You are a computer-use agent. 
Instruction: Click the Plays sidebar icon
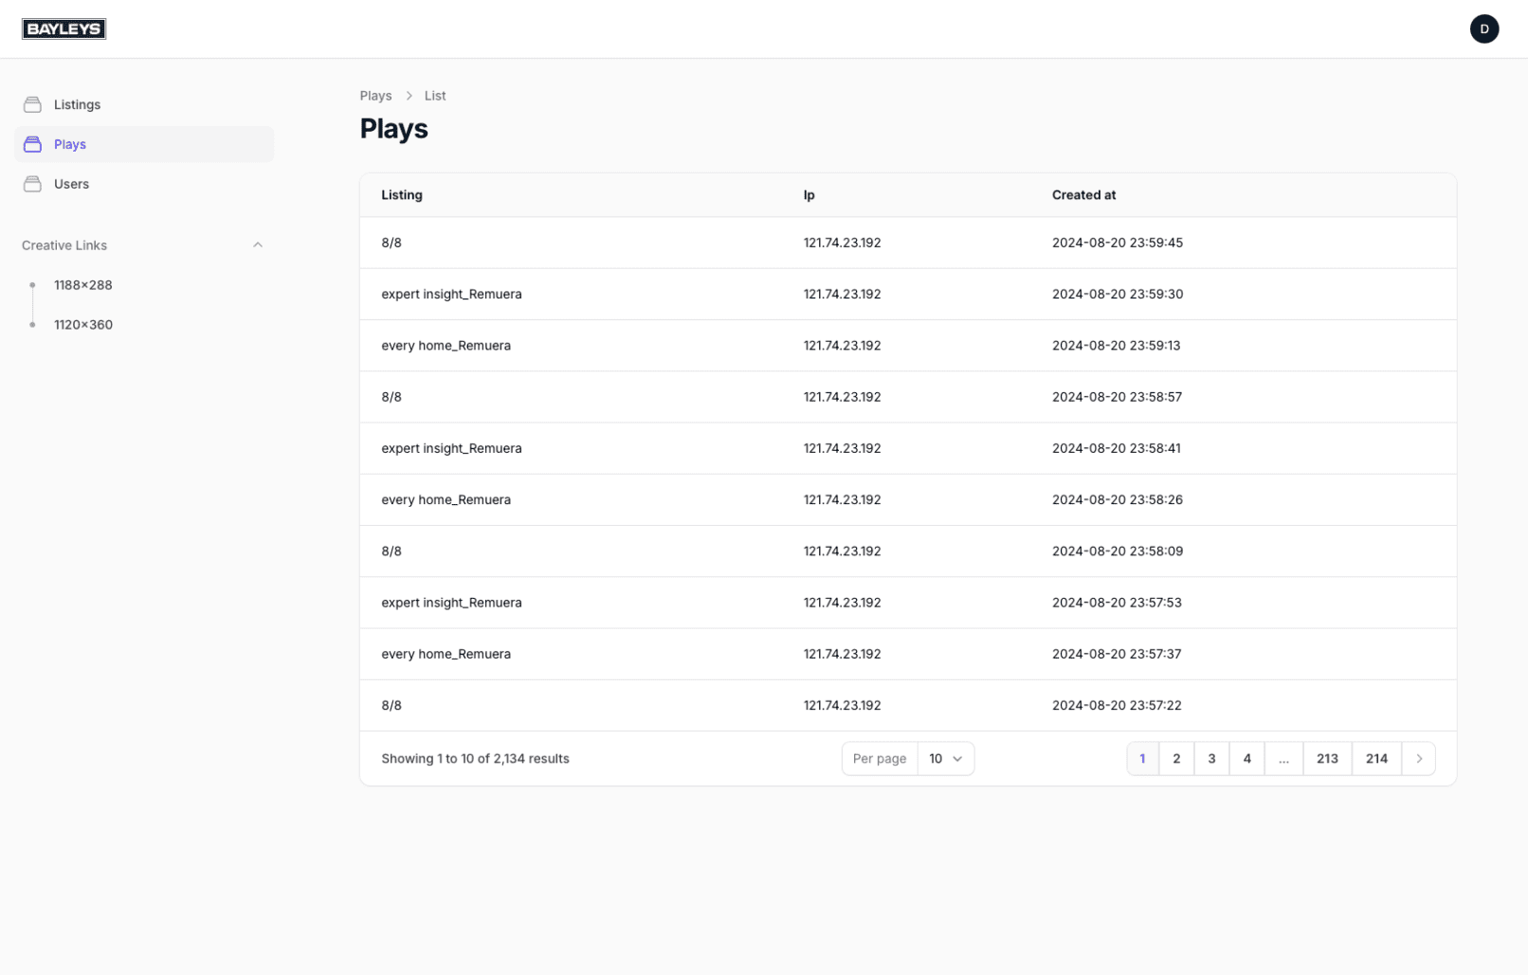tap(32, 145)
